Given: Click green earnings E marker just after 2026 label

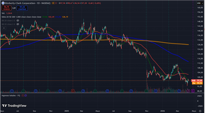Looking at the screenshot, I should (169, 91).
